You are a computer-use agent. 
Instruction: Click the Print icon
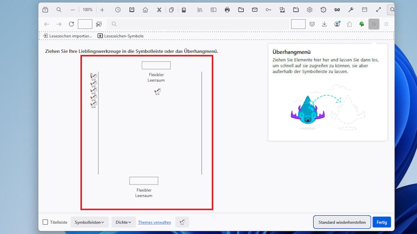pos(227,9)
